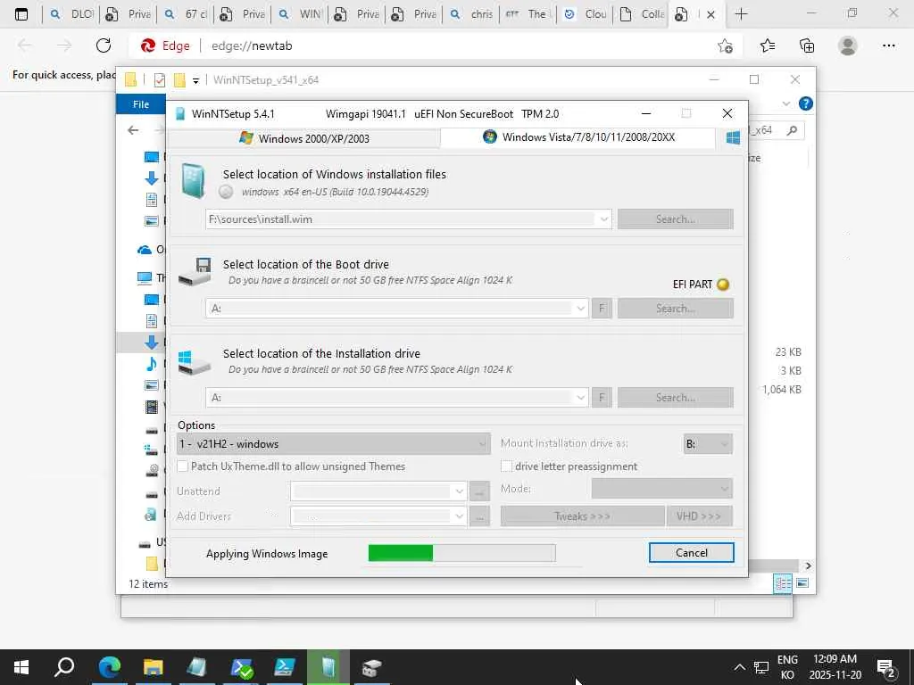Screen dimensions: 914x685
Task: Click the gray disc icon beside build info
Action: 226,192
